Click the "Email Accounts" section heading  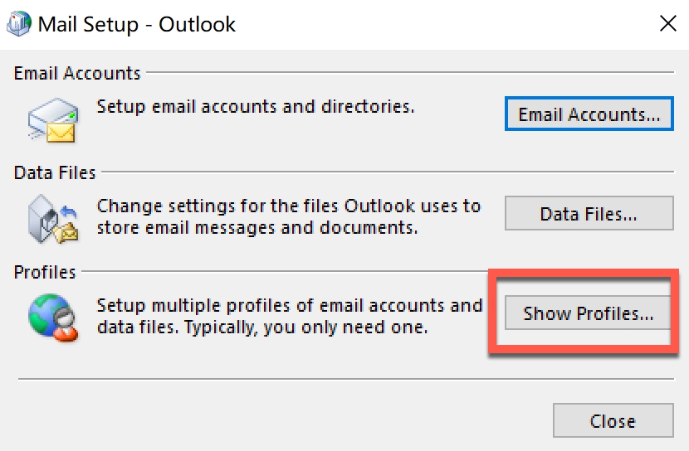[77, 74]
